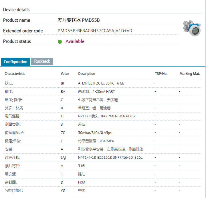206x199 pixels.
Task: Expand the >适用地区 row
Action: (x=14, y=190)
